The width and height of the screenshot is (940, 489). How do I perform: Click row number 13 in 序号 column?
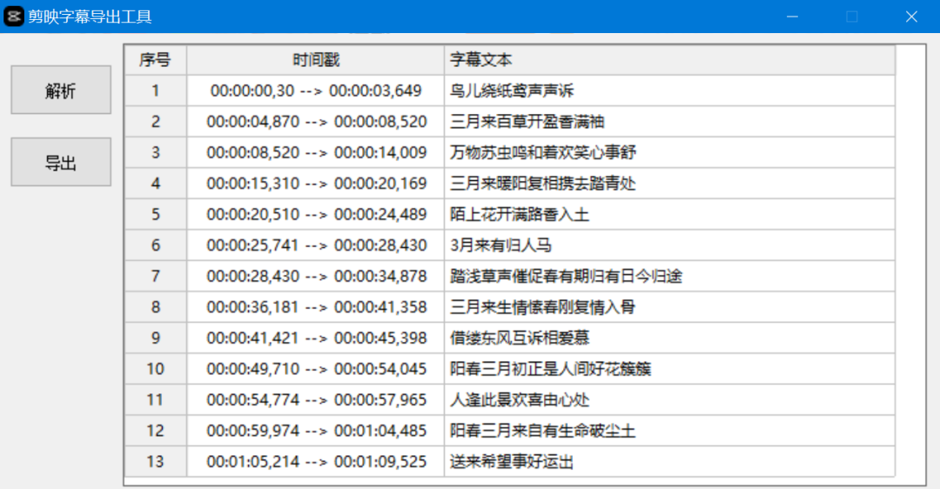tap(155, 462)
